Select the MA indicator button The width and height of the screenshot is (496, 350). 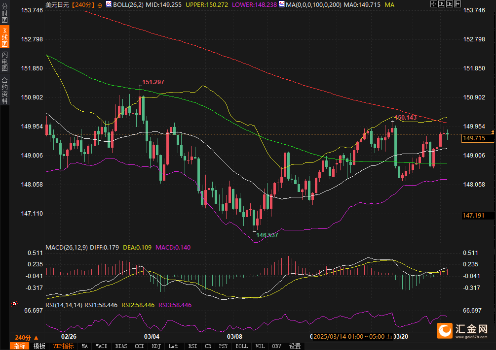pos(84,346)
